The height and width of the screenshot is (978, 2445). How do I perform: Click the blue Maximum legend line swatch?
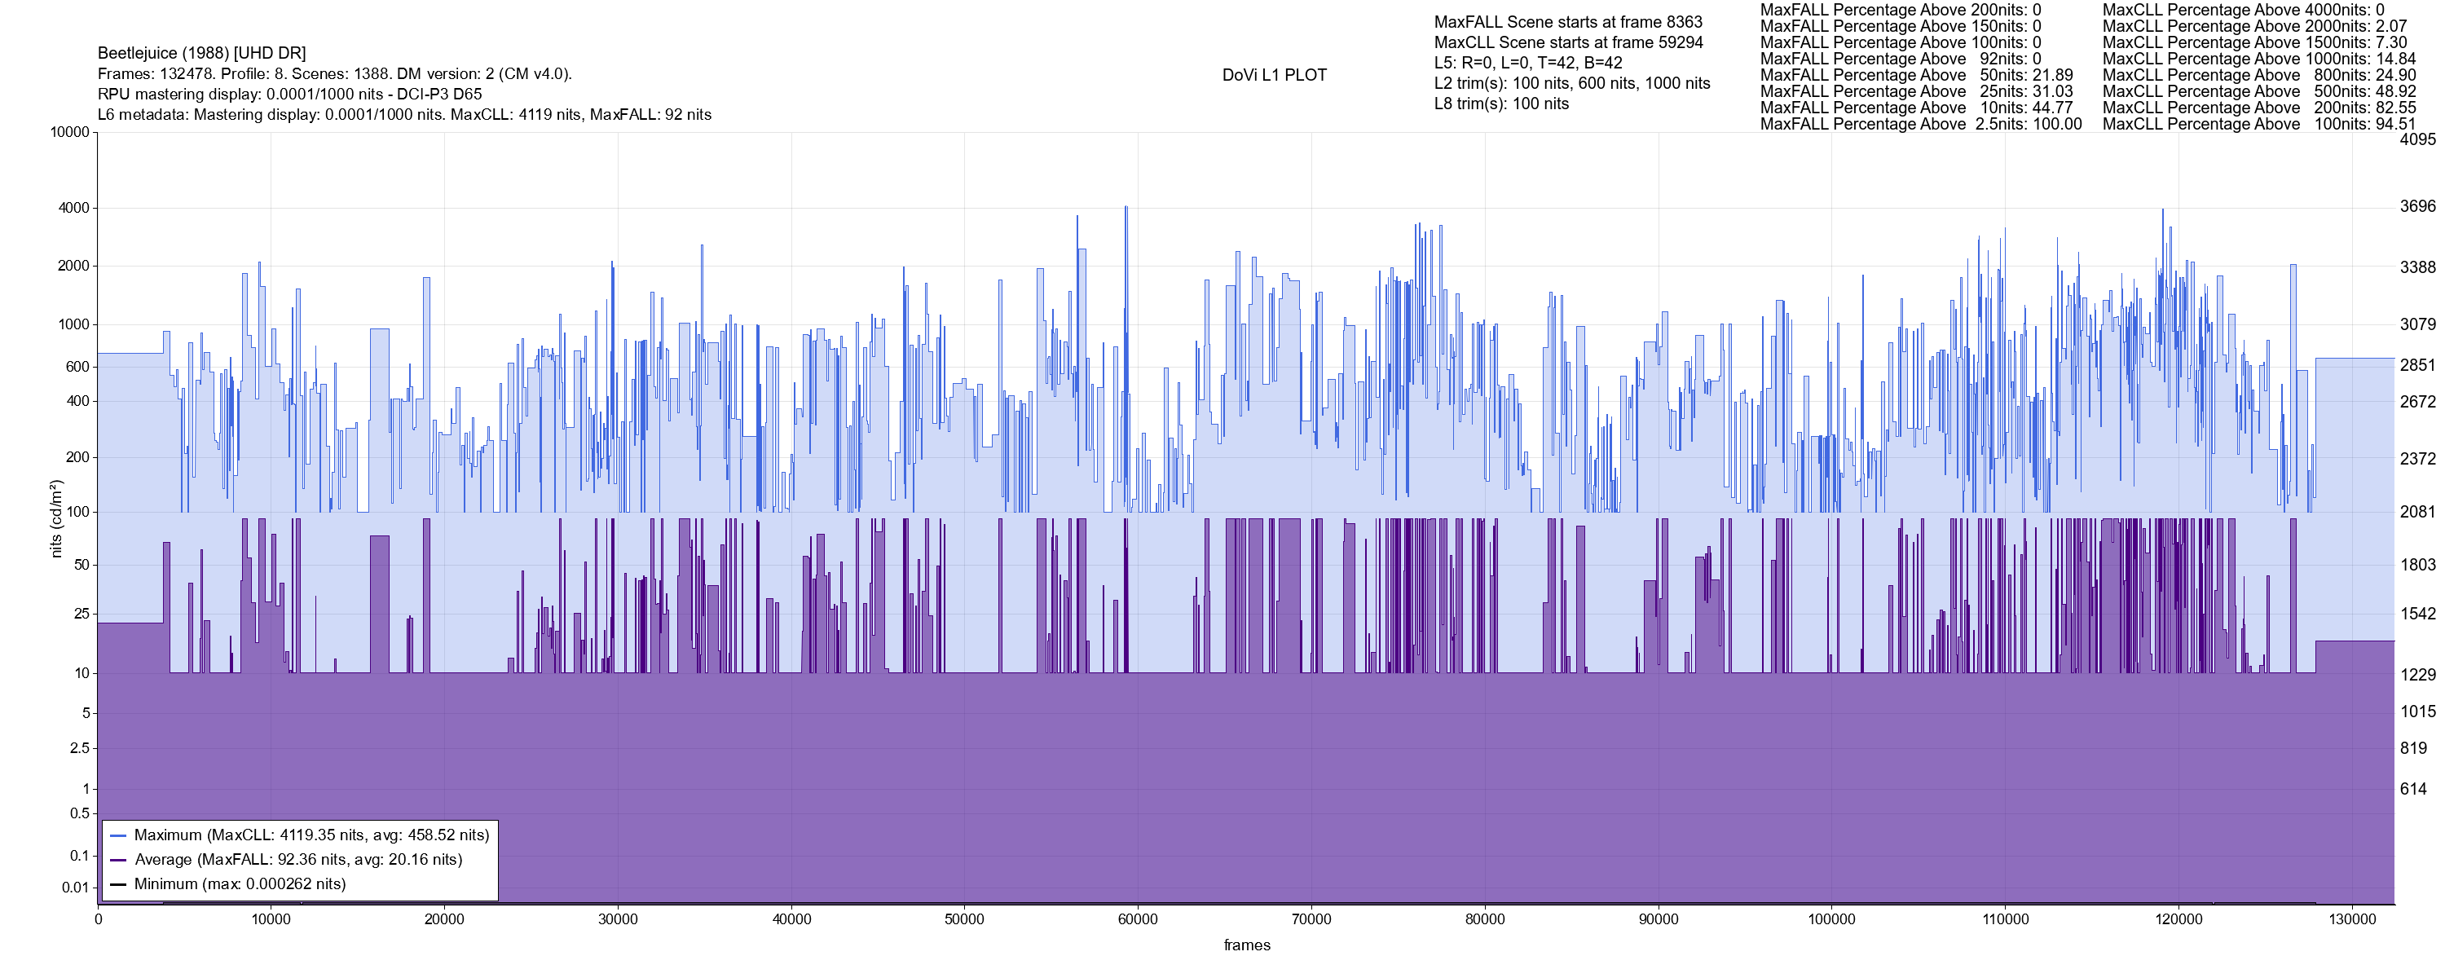pos(119,836)
